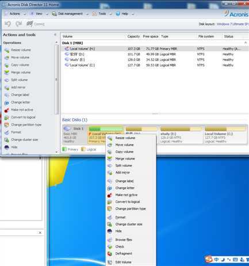
Task: Select 'study' (E:) volume row
Action: pyautogui.click(x=155, y=60)
